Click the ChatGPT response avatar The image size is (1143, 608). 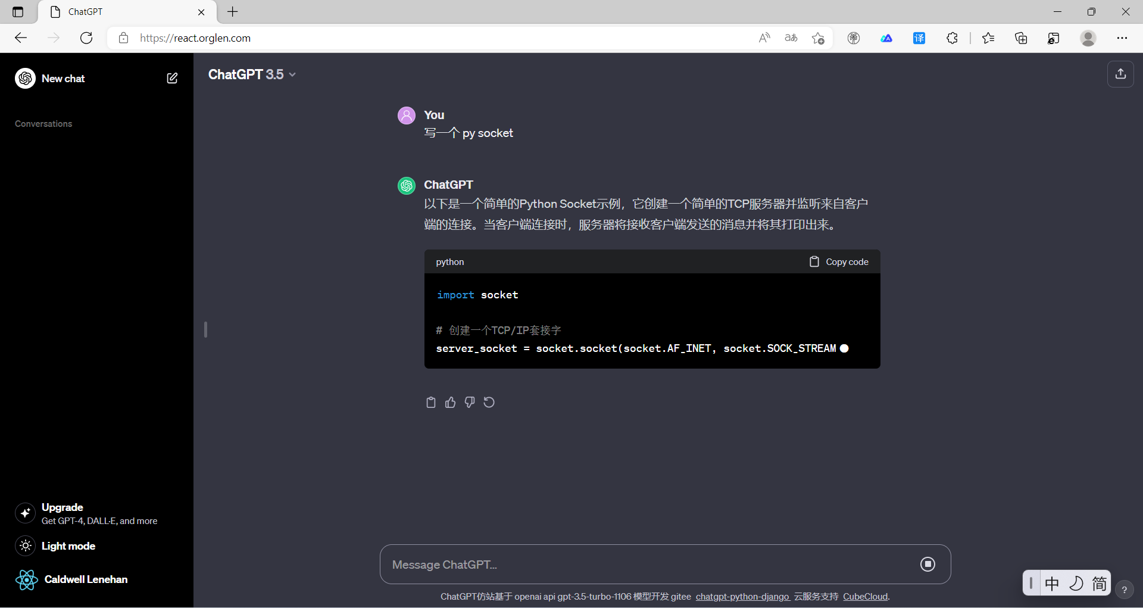(x=407, y=186)
